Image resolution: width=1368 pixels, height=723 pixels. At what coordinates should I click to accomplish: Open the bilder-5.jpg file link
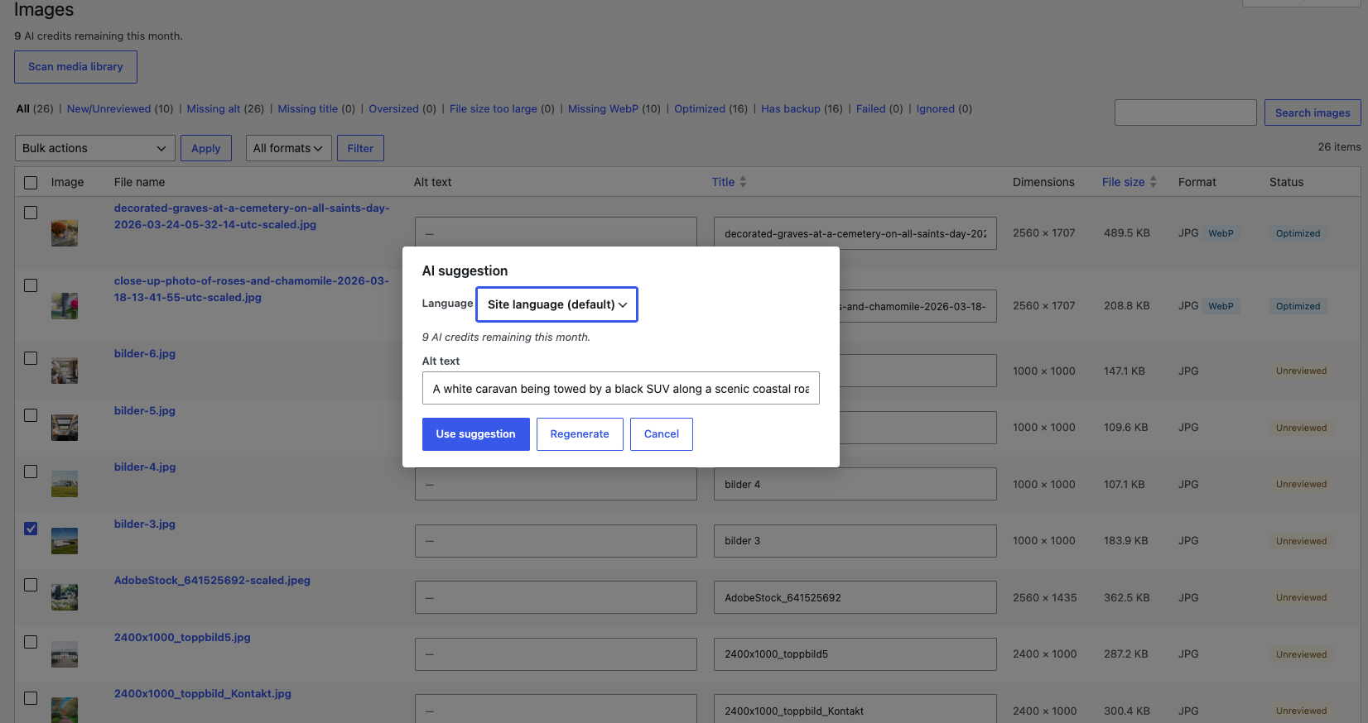[145, 411]
